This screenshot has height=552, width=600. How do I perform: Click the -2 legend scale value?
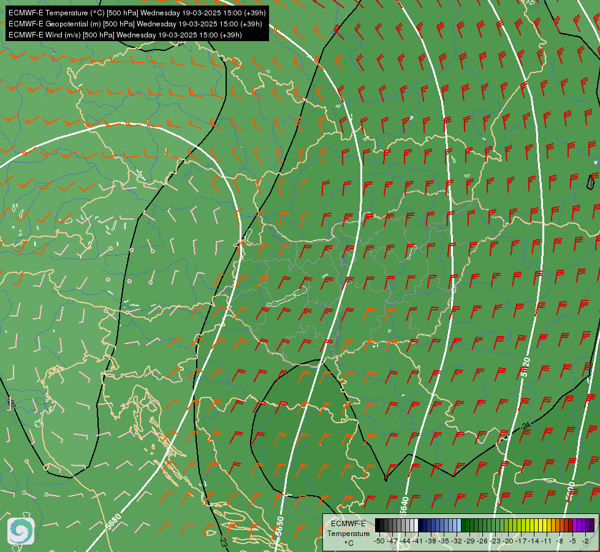click(585, 542)
